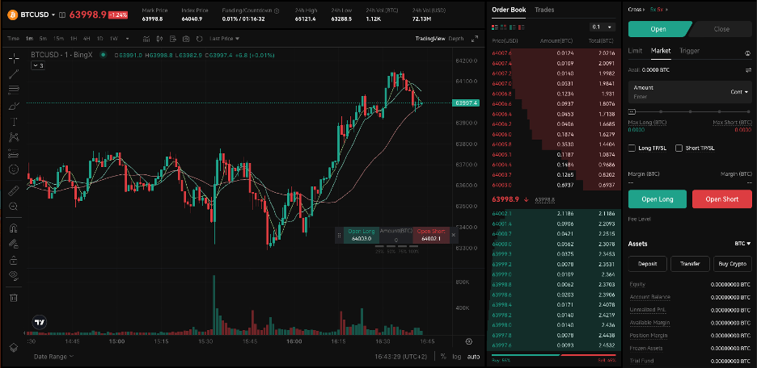The width and height of the screenshot is (757, 368).
Task: Select the Limit order tab
Action: (x=635, y=51)
